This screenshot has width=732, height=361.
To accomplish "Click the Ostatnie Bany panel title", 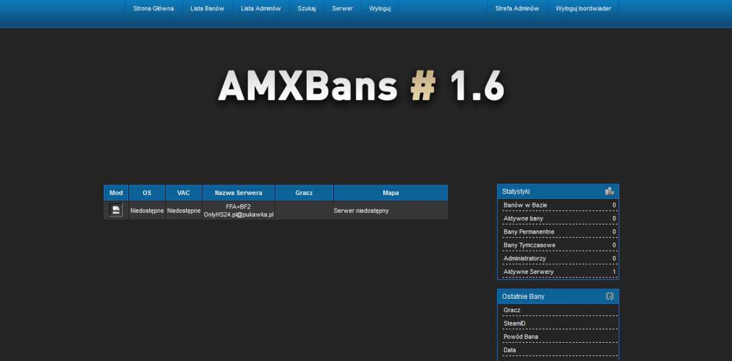I will tap(523, 296).
